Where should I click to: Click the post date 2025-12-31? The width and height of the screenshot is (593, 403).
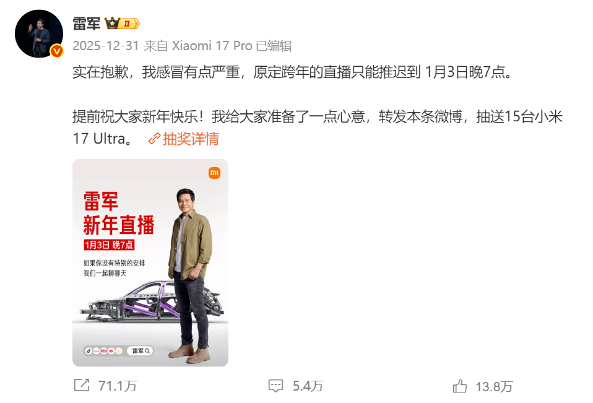point(106,46)
